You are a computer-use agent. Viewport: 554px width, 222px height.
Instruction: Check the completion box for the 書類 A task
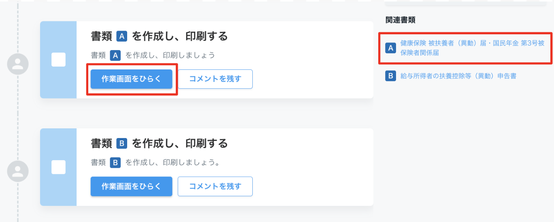tap(58, 60)
